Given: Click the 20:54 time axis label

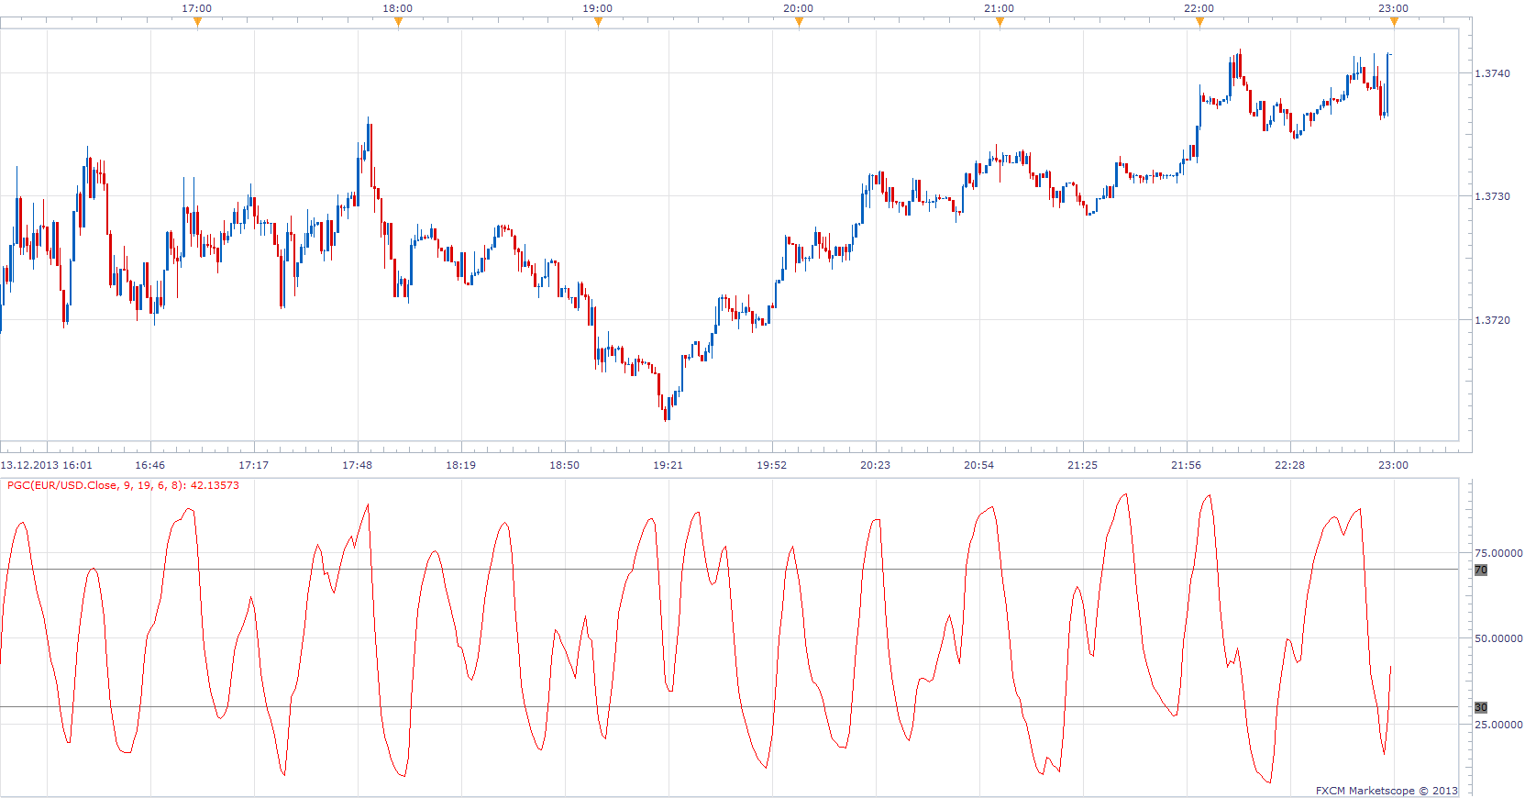Looking at the screenshot, I should [x=979, y=465].
